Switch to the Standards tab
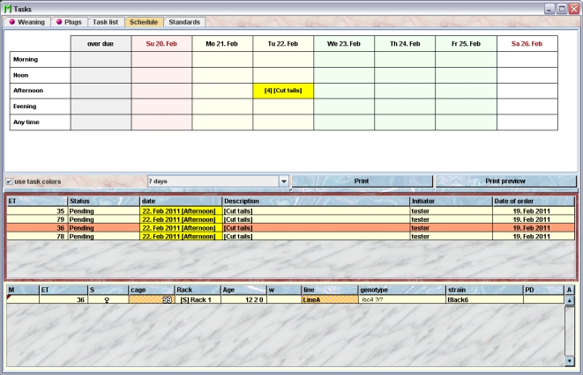Image resolution: width=583 pixels, height=375 pixels. [184, 22]
